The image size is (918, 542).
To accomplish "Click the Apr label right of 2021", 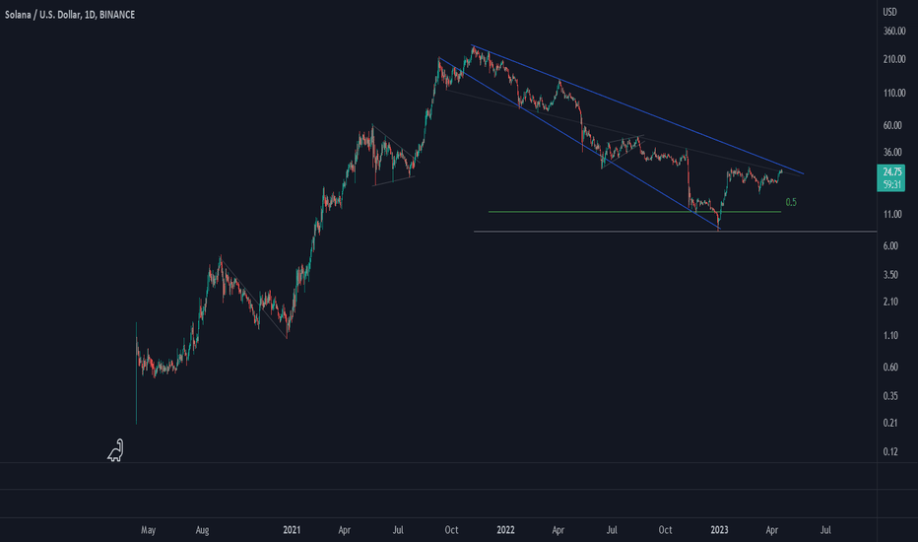I will tap(345, 530).
